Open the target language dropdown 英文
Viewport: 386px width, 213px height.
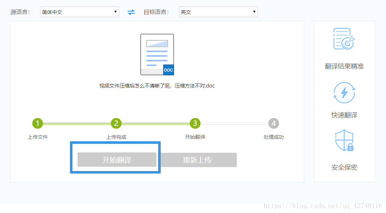[x=218, y=12]
